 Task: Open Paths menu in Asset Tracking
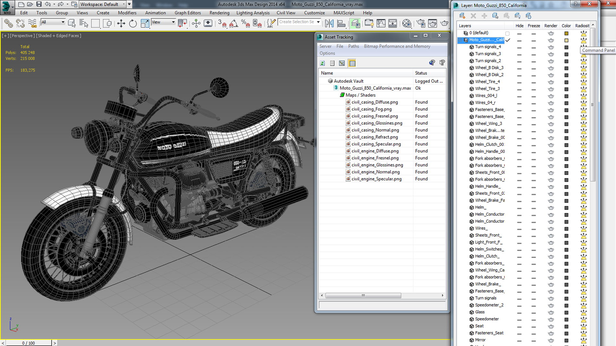point(354,46)
